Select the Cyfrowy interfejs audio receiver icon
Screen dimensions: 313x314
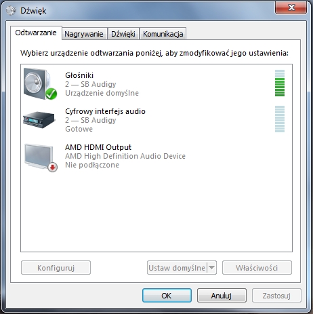coord(39,119)
